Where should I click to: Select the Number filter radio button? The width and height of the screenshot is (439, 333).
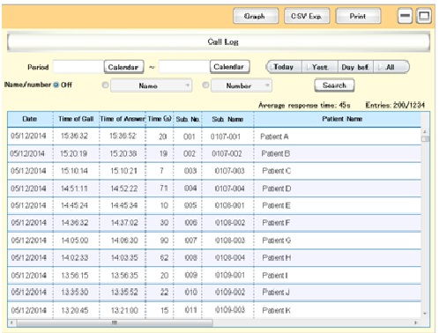205,85
